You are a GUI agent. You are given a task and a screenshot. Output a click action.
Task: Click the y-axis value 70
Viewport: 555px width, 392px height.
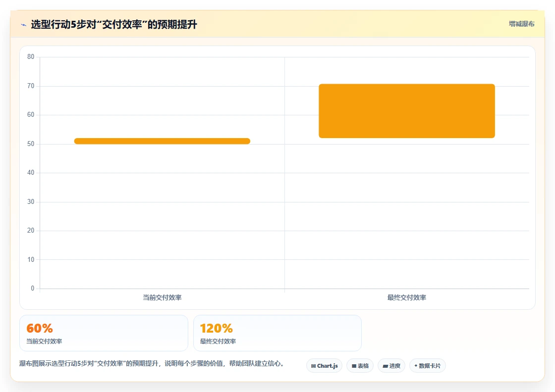(31, 86)
